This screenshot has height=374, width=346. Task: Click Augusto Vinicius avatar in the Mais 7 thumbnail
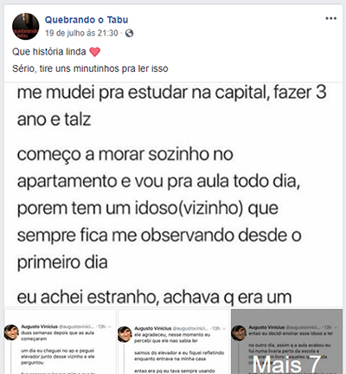tap(239, 333)
